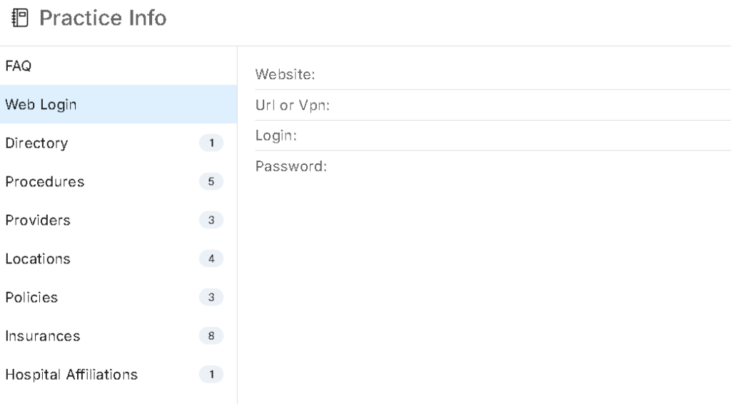731x404 pixels.
Task: Click the Hospital Affiliations count badge
Action: [x=211, y=375]
